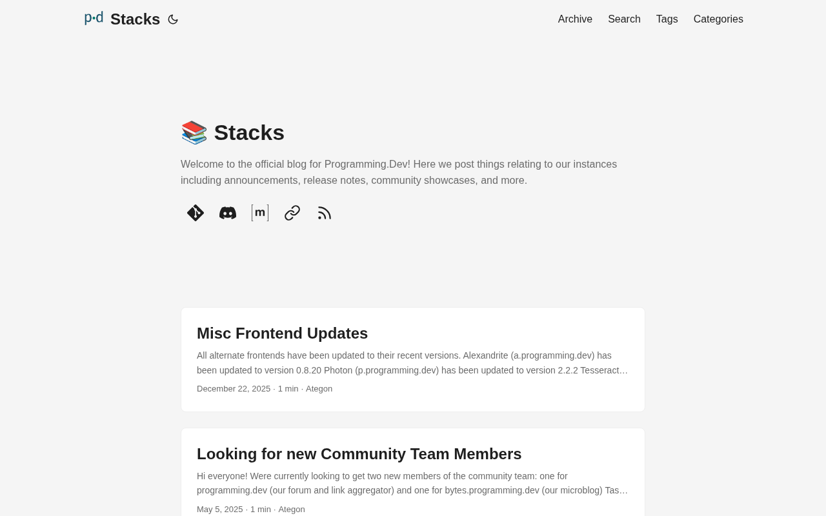Go to the Archive page
The height and width of the screenshot is (516, 826).
click(575, 19)
